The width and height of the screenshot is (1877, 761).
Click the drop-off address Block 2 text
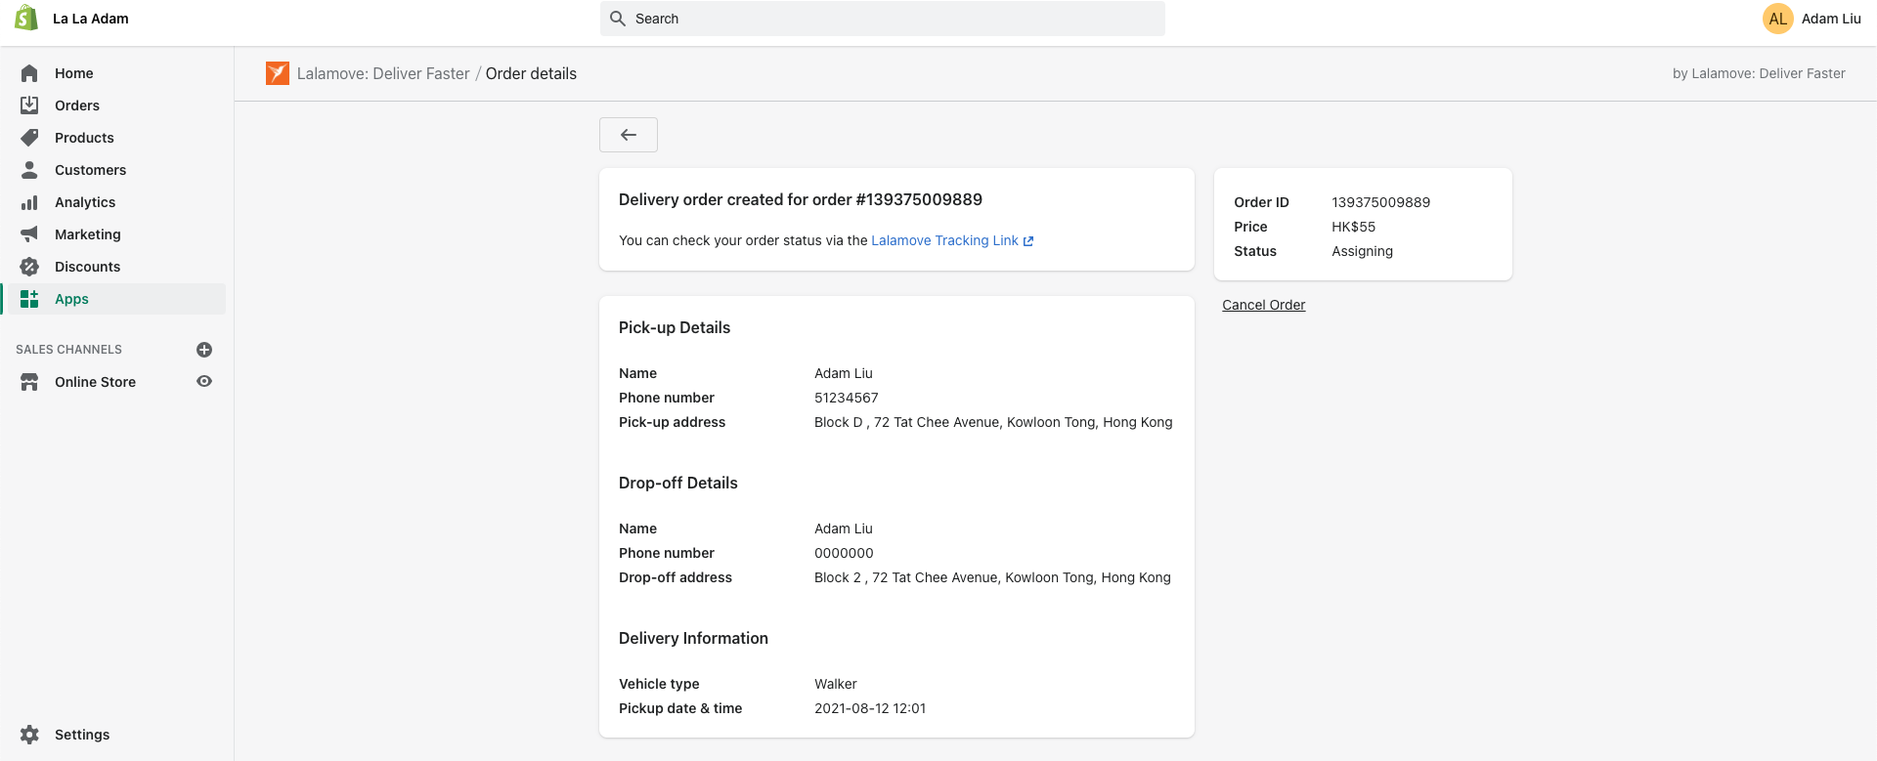point(992,577)
